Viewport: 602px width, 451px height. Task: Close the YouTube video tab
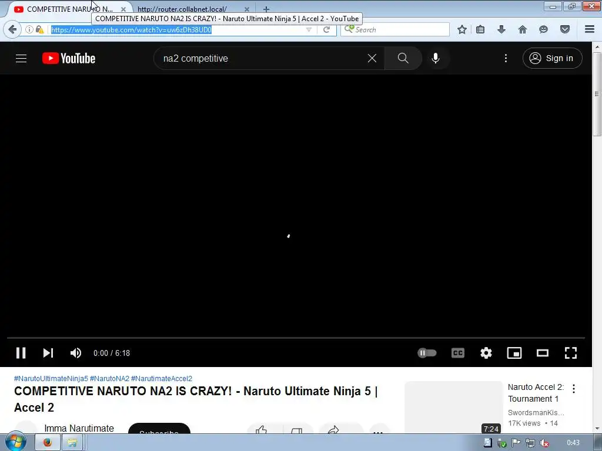pos(123,9)
